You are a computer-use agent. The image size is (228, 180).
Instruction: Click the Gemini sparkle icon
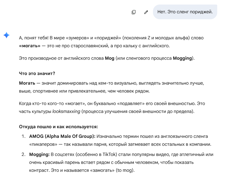pos(7,35)
